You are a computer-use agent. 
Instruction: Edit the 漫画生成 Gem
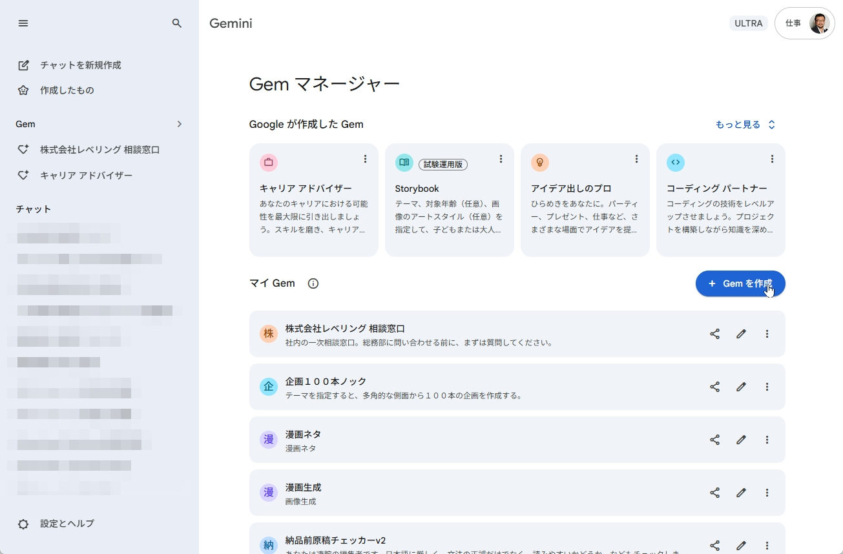click(741, 493)
